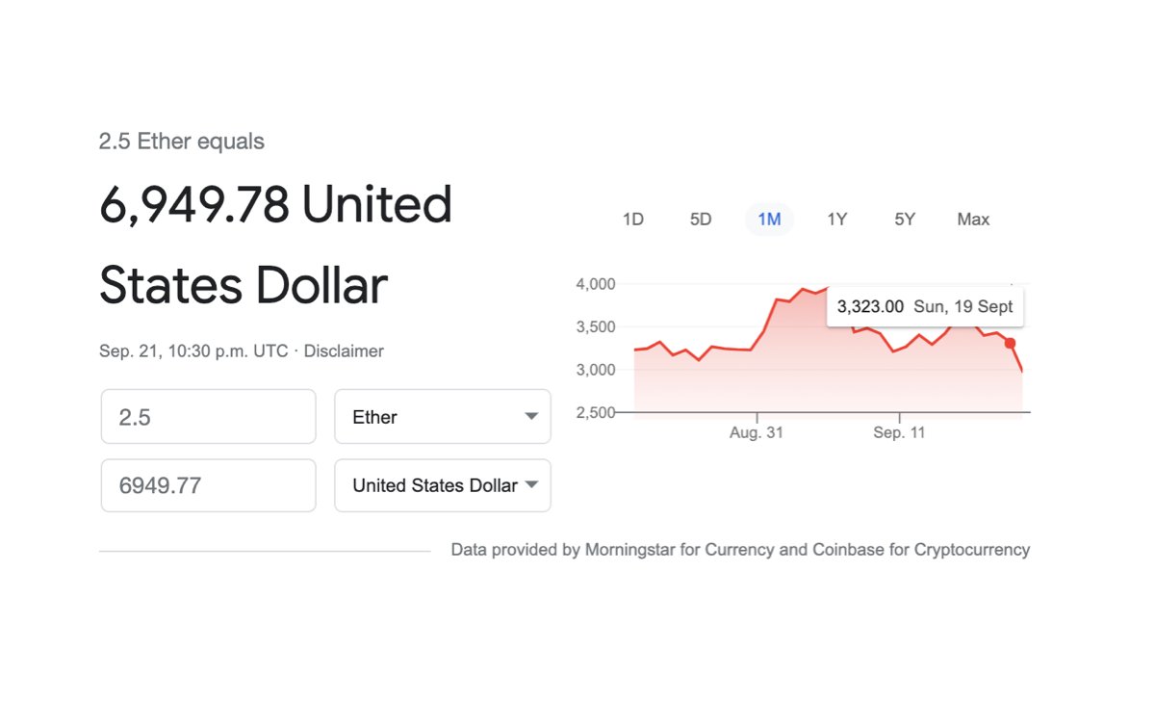
Task: Switch chart to 1D range
Action: tap(632, 220)
